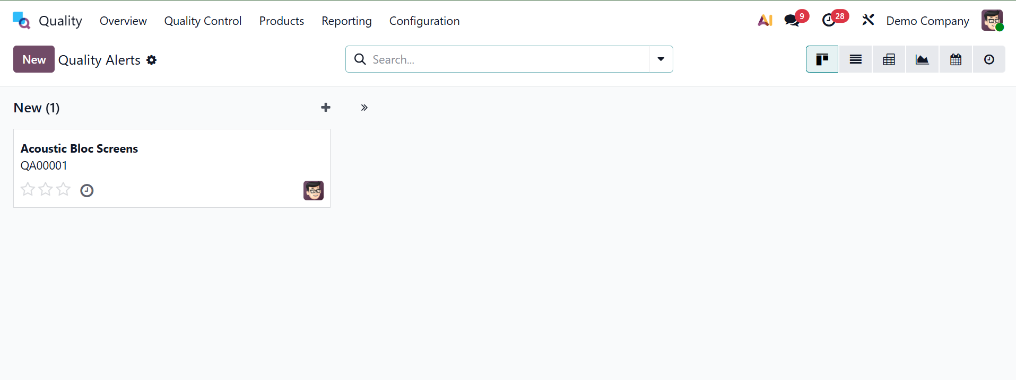Image resolution: width=1016 pixels, height=380 pixels.
Task: Click the New button
Action: click(34, 59)
